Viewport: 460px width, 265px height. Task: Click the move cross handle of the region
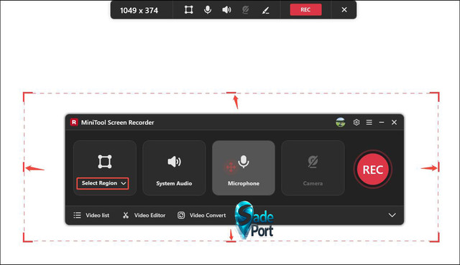click(231, 167)
